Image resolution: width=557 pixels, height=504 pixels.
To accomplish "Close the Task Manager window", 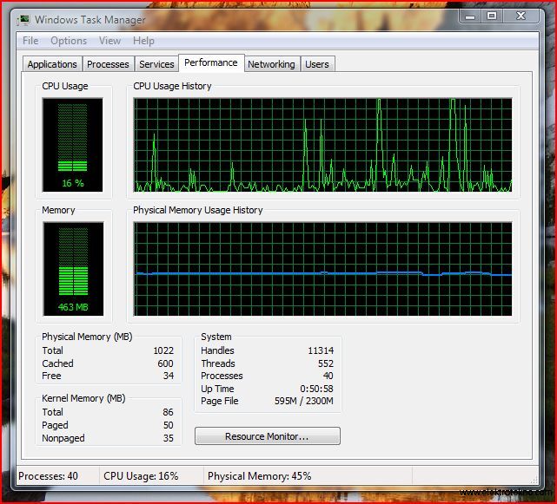I will click(x=521, y=16).
